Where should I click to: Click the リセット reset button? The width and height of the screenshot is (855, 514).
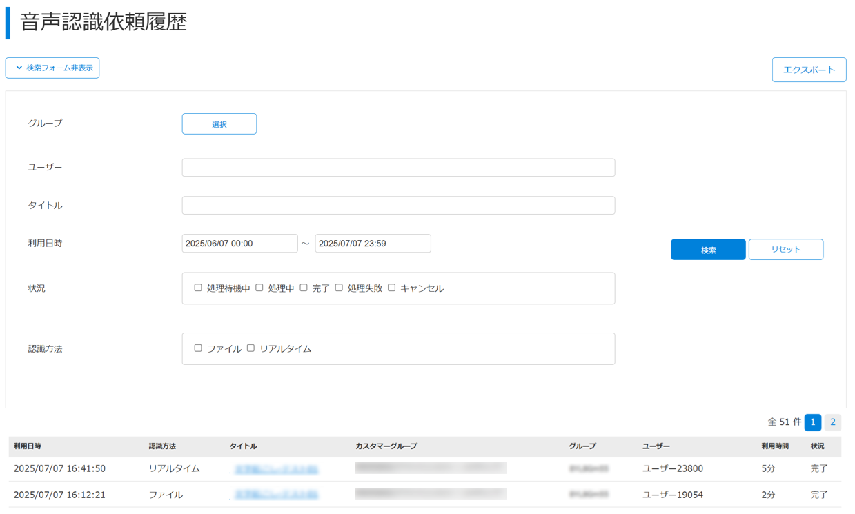785,249
